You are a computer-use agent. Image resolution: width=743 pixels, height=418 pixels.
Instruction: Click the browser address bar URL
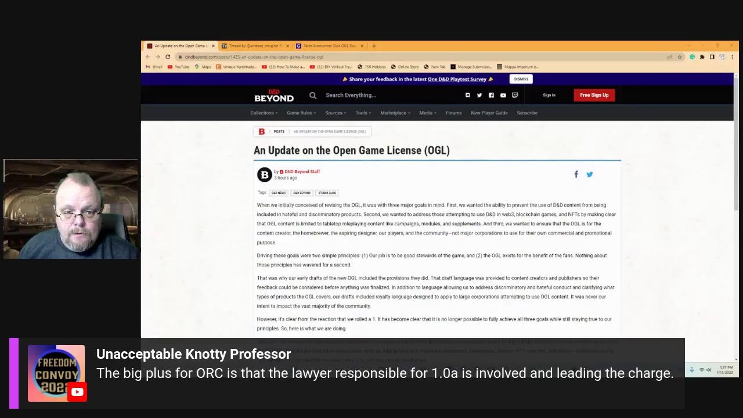[254, 57]
